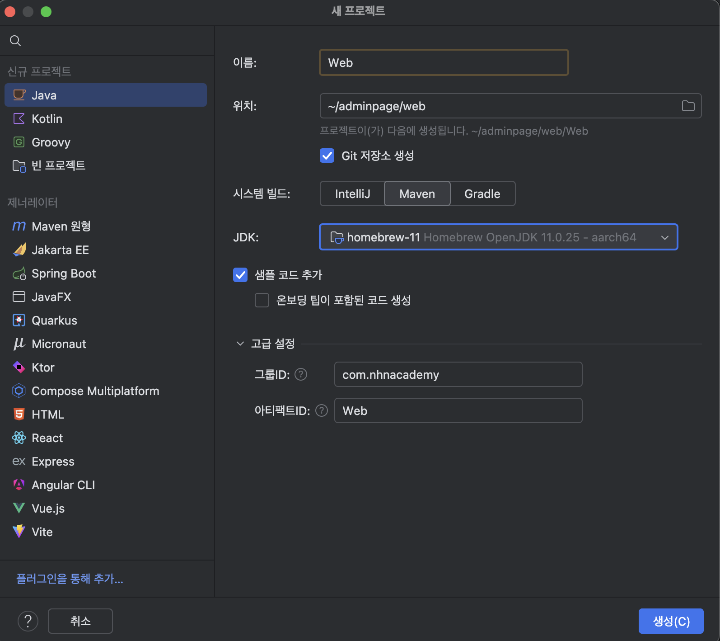Choose the Quarkus generator icon
This screenshot has width=720, height=641.
19,320
